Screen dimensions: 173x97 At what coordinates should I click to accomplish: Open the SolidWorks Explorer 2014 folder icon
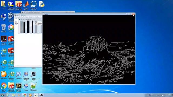(x=19, y=5)
